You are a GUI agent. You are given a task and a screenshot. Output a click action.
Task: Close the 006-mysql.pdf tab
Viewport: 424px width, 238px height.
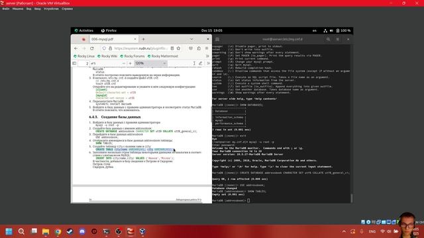coord(135,39)
